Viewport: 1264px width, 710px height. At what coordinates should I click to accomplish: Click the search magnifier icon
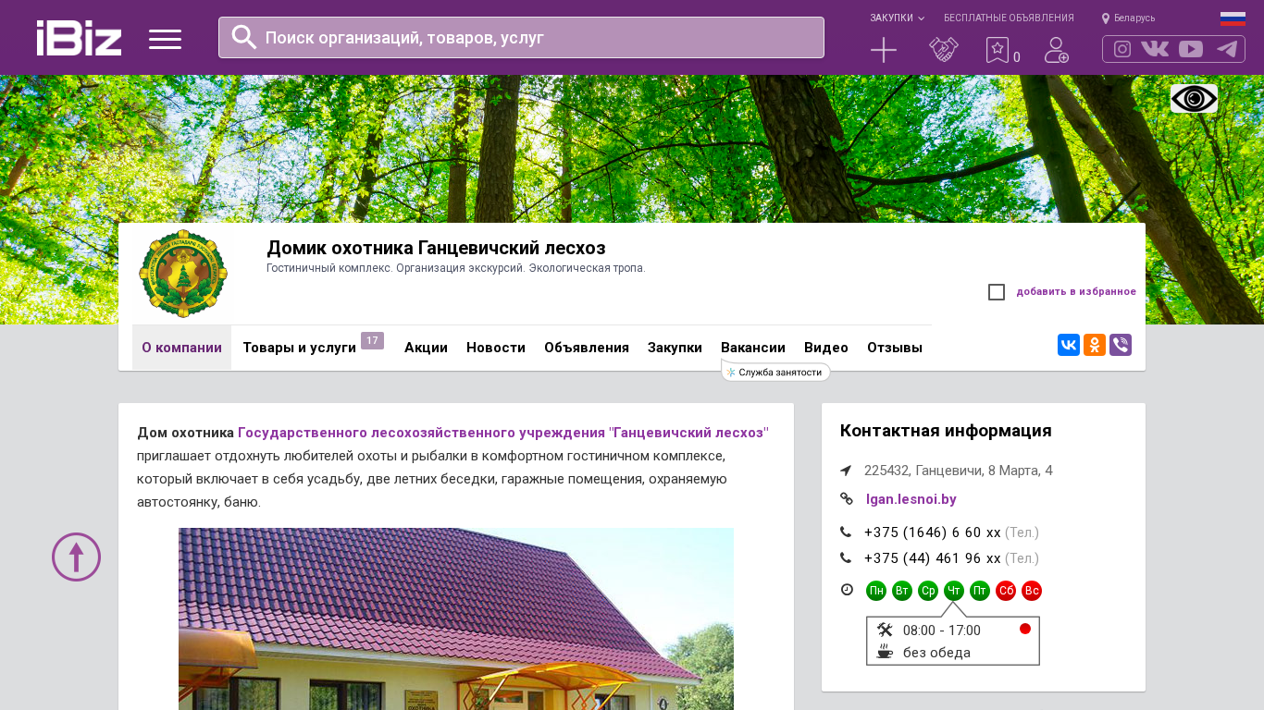point(244,37)
